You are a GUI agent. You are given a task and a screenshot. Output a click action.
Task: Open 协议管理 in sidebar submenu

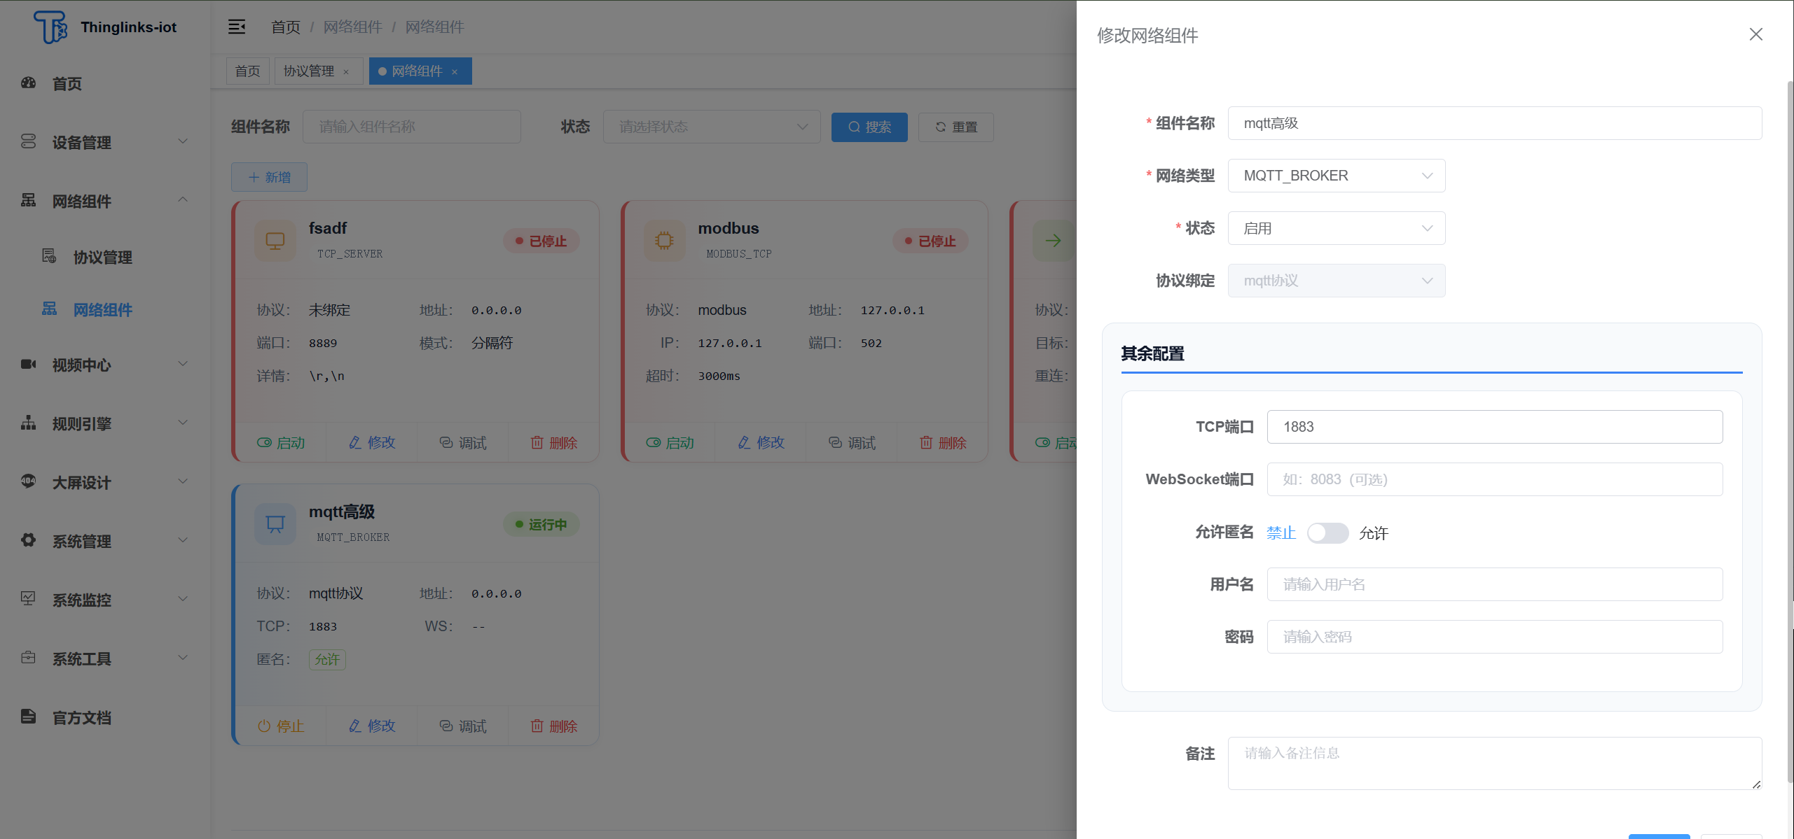point(102,257)
